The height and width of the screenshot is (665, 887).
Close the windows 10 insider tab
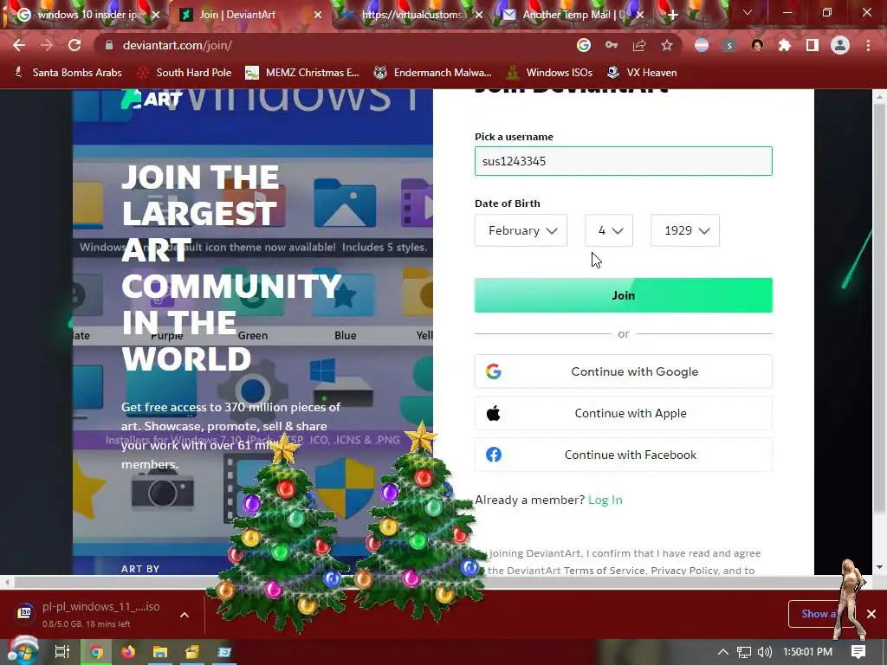click(156, 15)
